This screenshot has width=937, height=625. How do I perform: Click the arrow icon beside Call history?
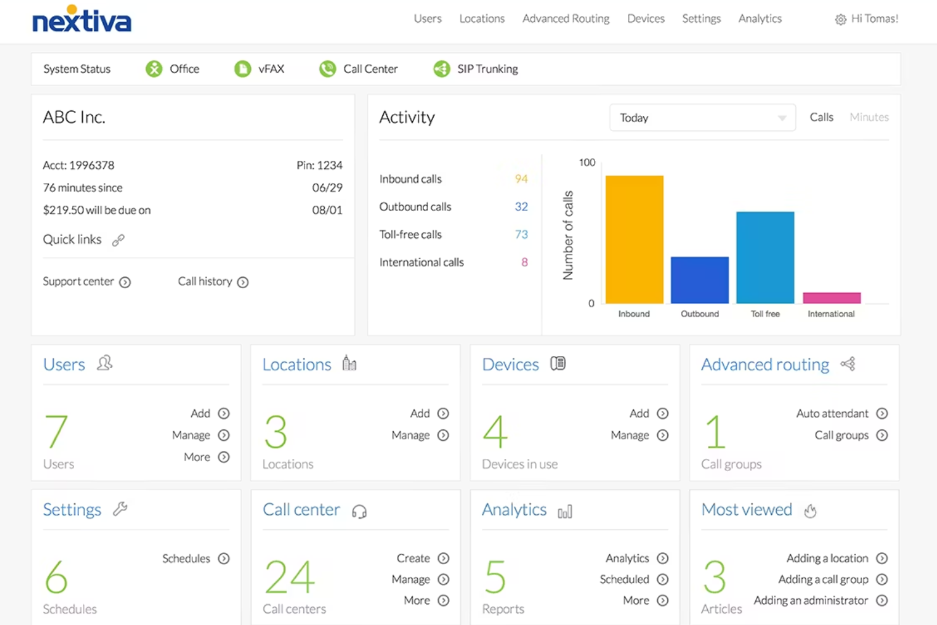pos(243,282)
